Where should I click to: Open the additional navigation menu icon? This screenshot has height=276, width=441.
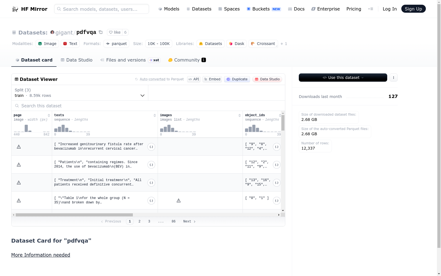coord(371,9)
